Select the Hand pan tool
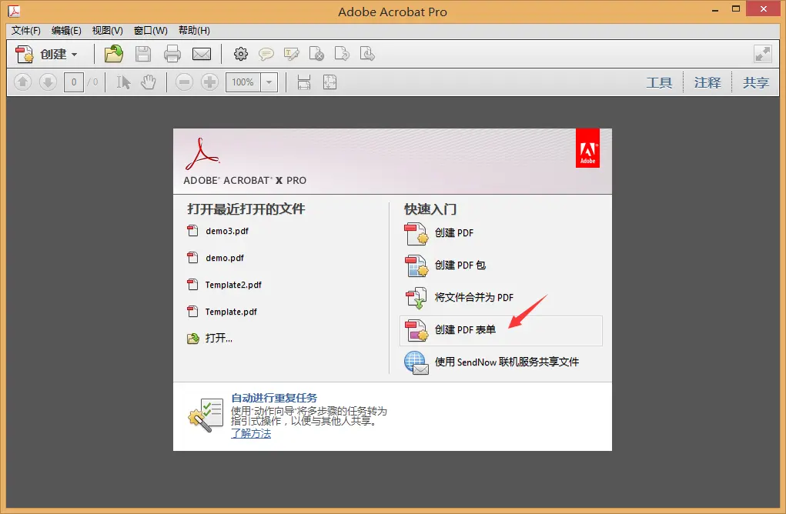Viewport: 786px width, 514px height. 149,82
